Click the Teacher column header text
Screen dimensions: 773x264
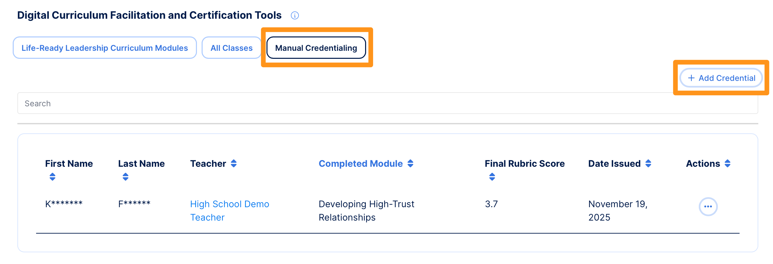point(208,163)
